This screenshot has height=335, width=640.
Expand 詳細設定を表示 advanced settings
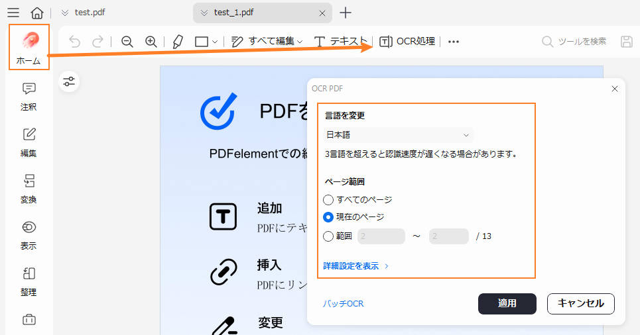pyautogui.click(x=355, y=266)
